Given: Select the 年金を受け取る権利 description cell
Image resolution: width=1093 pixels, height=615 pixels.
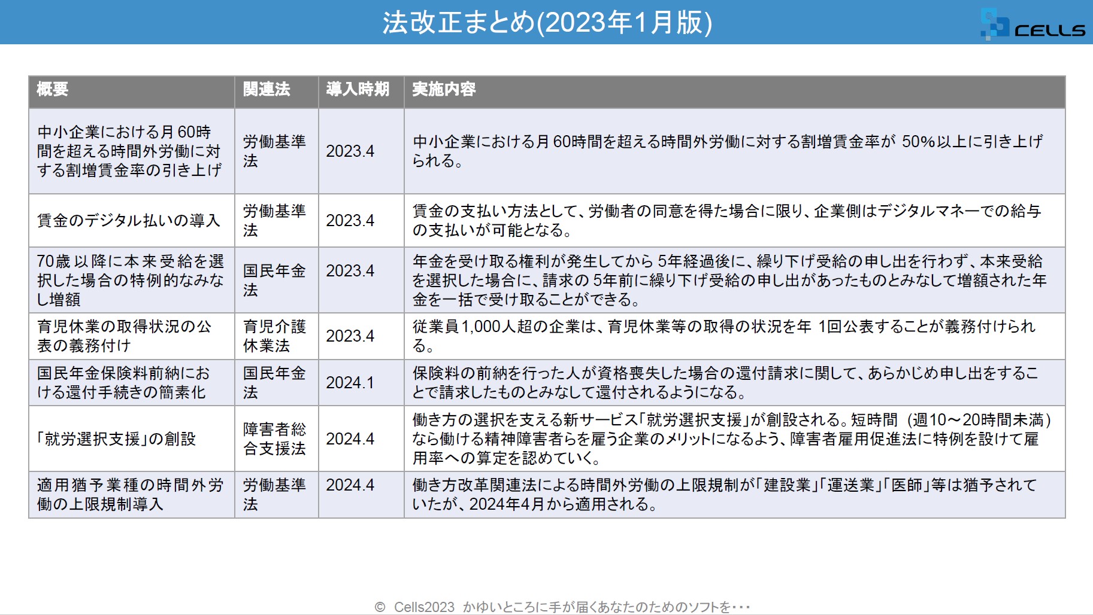Looking at the screenshot, I should tap(735, 280).
